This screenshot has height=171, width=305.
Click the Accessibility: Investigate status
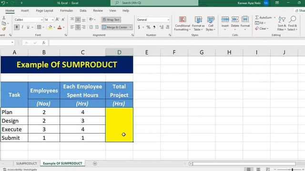pos(20,170)
